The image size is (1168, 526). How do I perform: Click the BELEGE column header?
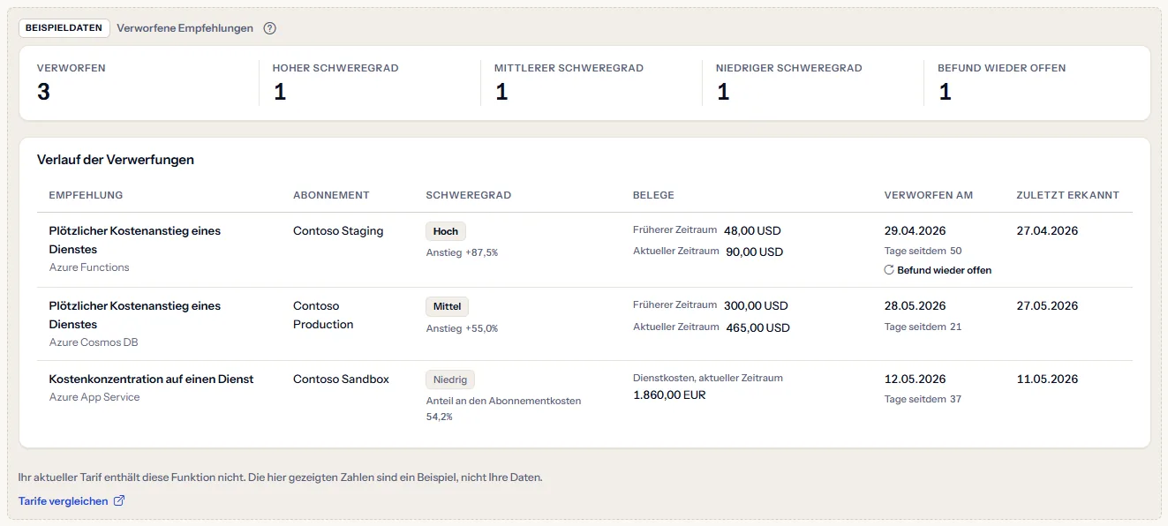point(653,195)
